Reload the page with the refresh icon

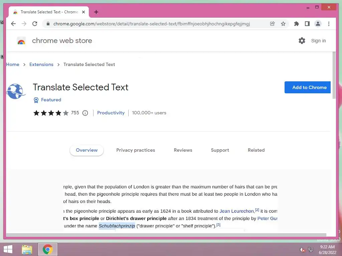[x=35, y=24]
